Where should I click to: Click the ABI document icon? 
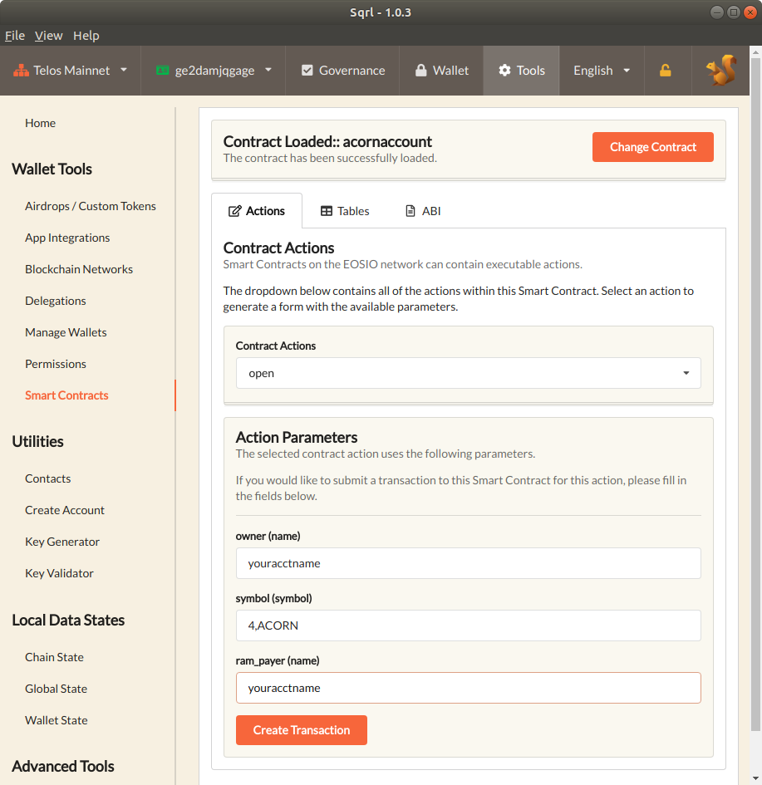click(410, 211)
